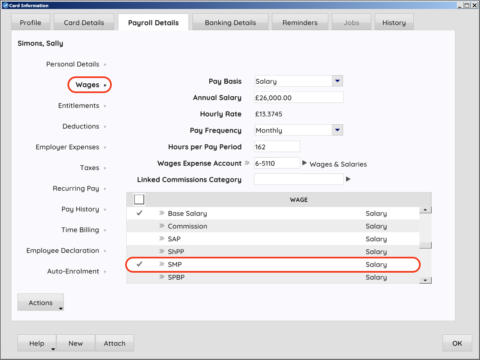Open account list arrow after Wages Expense Account
The height and width of the screenshot is (360, 480).
coord(304,163)
